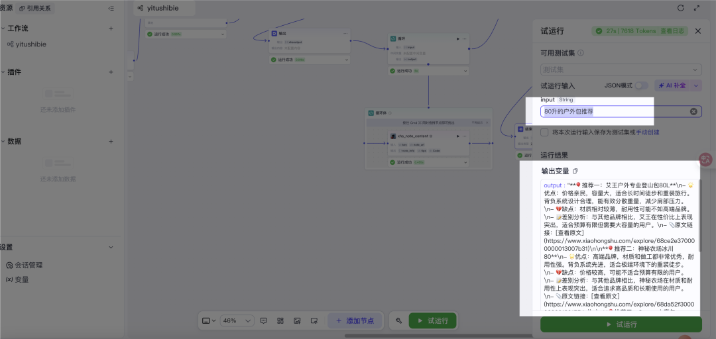
Task: Add a comment via toolbar icon
Action: (x=263, y=320)
